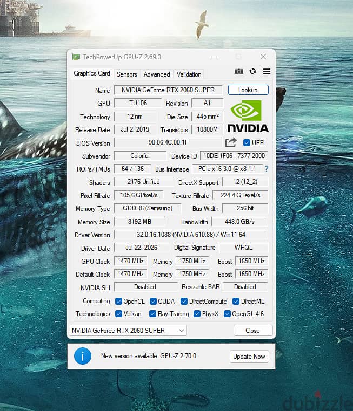Click the Driver Date field Jul 22, 2026
The width and height of the screenshot is (353, 411).
tap(141, 248)
